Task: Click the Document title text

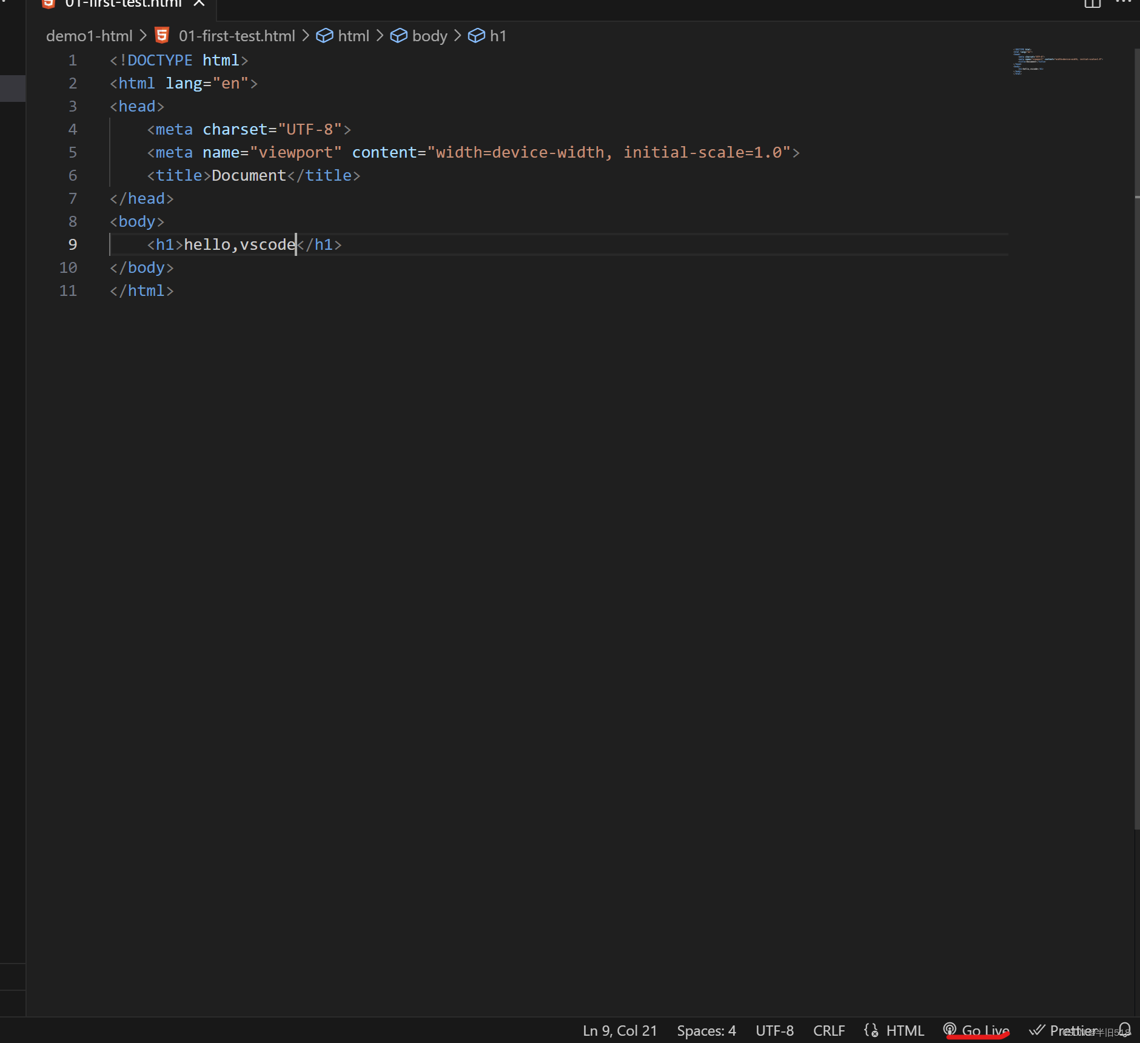Action: point(249,175)
